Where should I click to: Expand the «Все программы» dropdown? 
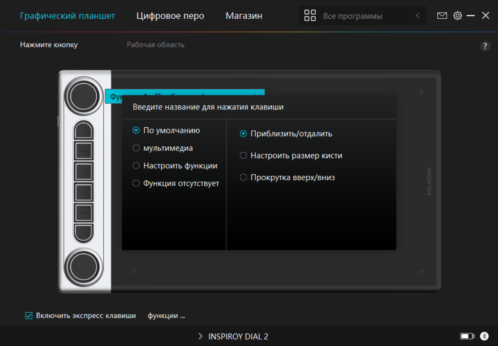[417, 16]
